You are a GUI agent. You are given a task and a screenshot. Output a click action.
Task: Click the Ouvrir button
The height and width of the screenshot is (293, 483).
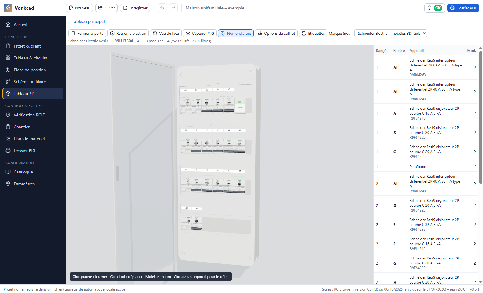pos(106,8)
